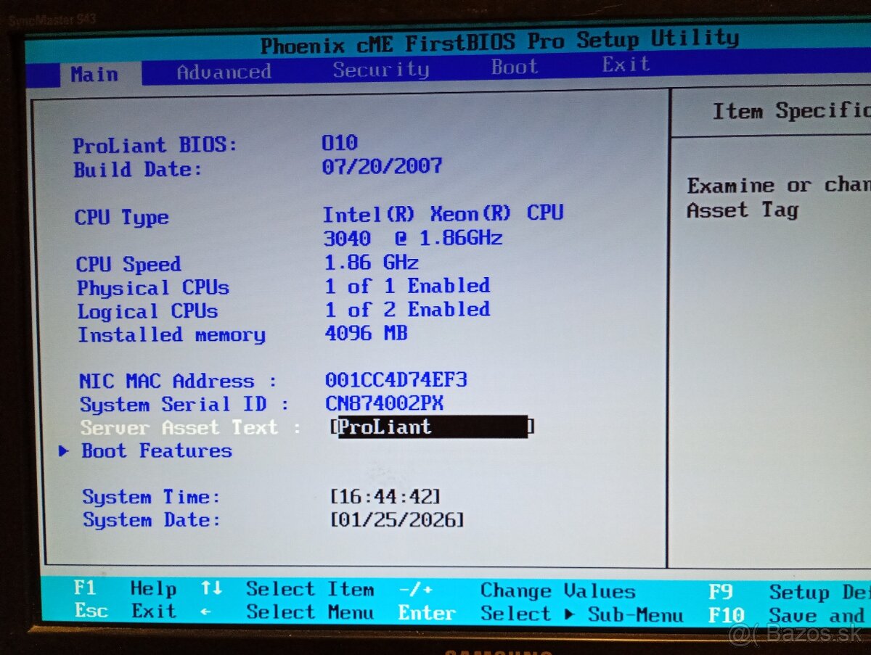This screenshot has height=655, width=871.
Task: Click the Boot Features disclosure arrow
Action: 62,450
